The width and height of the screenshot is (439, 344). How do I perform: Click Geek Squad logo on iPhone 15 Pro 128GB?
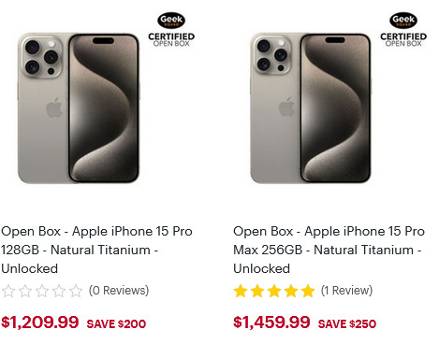click(171, 21)
